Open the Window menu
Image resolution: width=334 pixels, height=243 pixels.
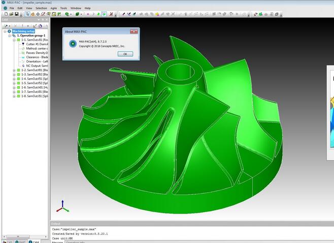click(76, 8)
